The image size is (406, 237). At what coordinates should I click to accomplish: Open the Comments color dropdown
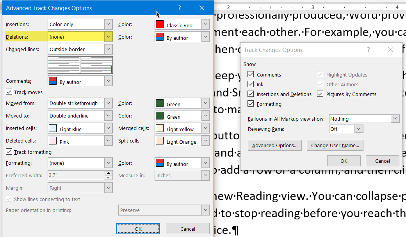pos(80,81)
